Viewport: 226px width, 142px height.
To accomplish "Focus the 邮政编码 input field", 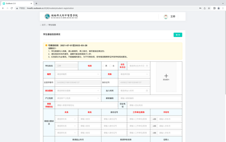I will [150, 98].
